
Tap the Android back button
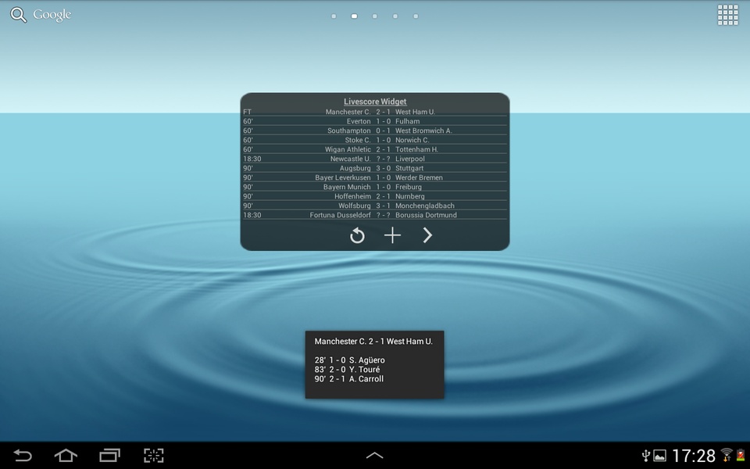[x=22, y=455]
